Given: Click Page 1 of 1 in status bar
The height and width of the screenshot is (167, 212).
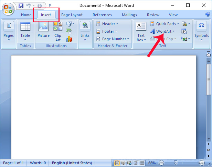Looking at the screenshot, I should coord(13,163).
